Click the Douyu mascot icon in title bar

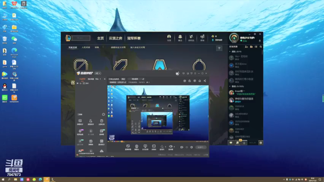[x=177, y=73]
